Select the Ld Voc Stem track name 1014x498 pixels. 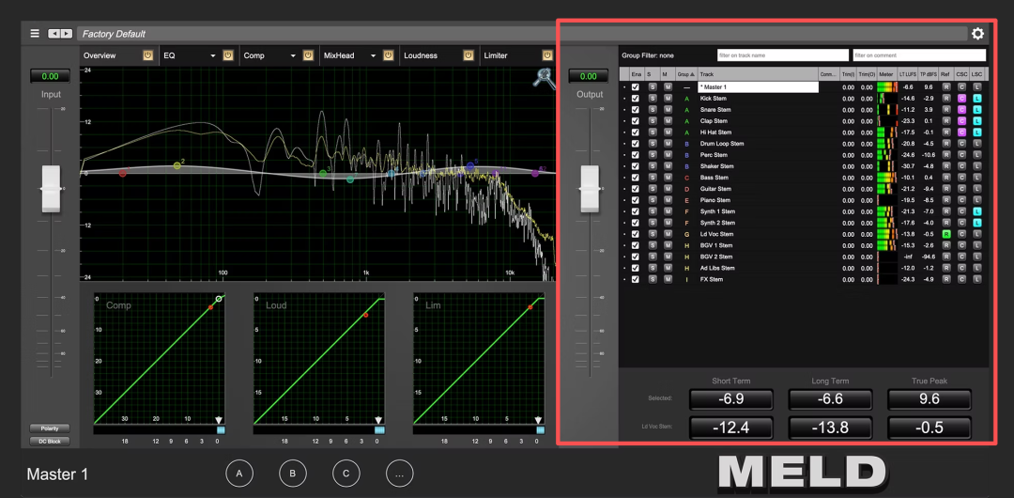pos(716,234)
